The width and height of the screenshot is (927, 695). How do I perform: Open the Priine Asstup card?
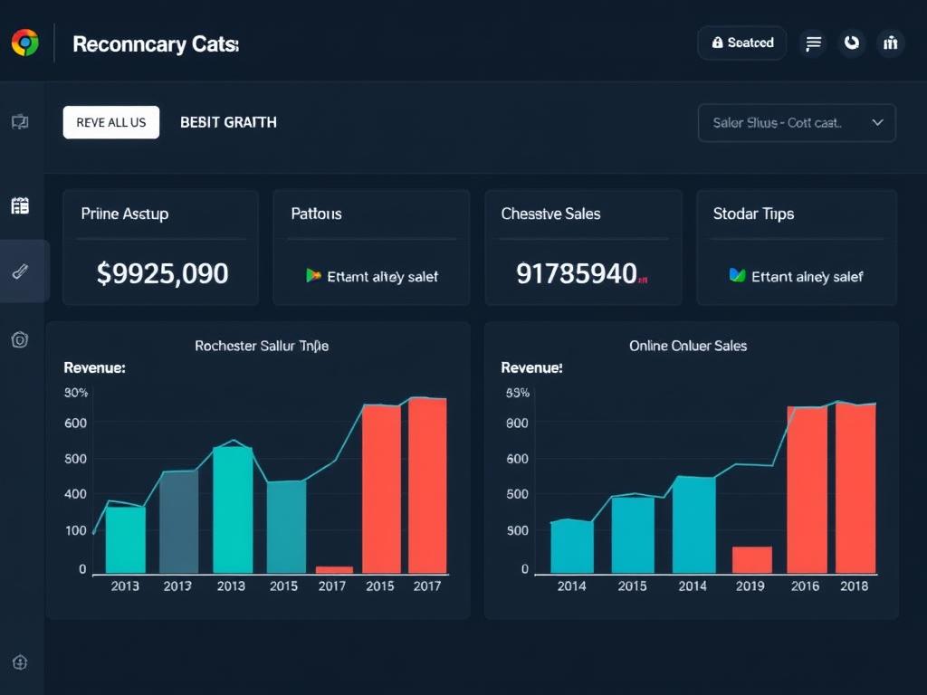(160, 246)
